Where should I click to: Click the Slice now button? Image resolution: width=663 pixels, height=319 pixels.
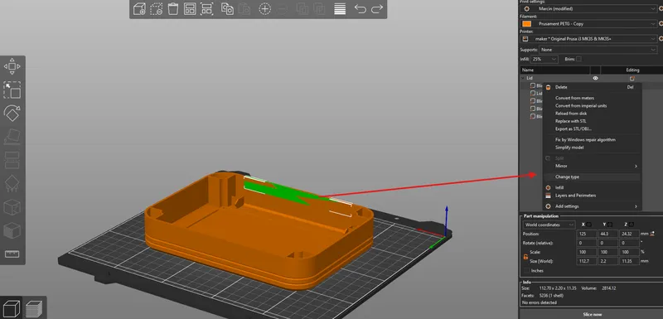592,314
